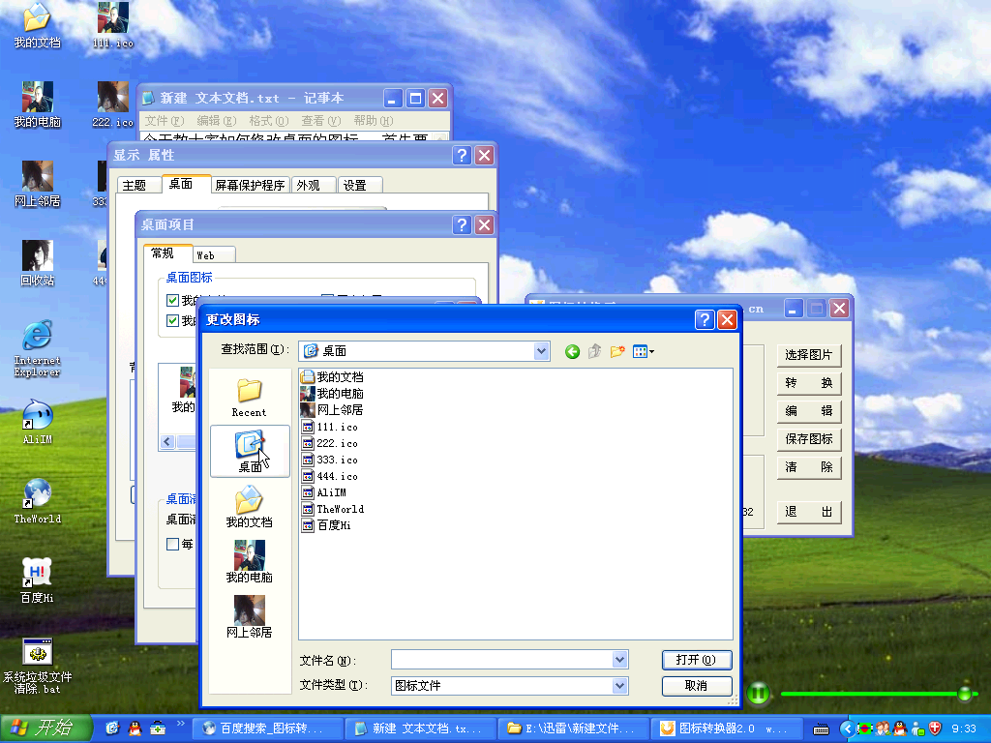Click the icon list scrollbar left arrow
The image size is (991, 743).
(167, 441)
